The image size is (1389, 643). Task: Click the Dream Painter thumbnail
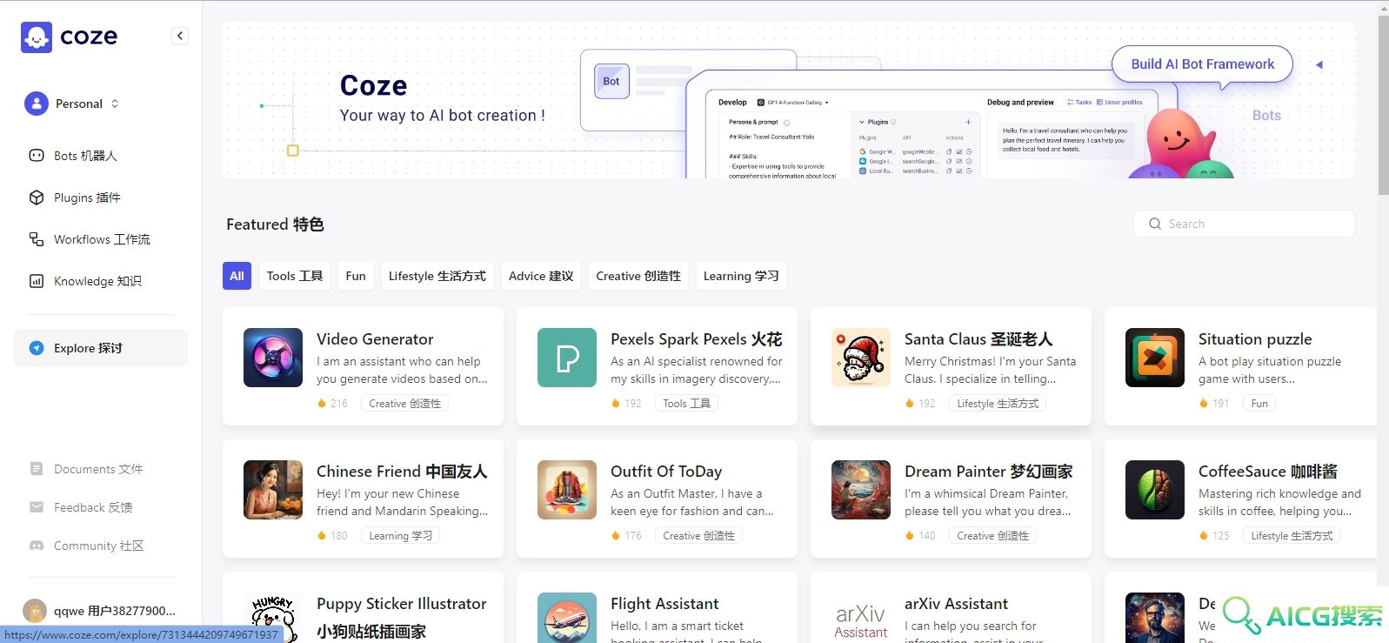click(x=861, y=490)
